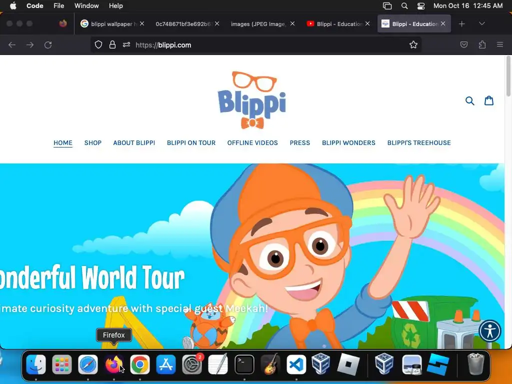The height and width of the screenshot is (384, 512).
Task: Launch GarageBand from the Dock
Action: coord(270,364)
